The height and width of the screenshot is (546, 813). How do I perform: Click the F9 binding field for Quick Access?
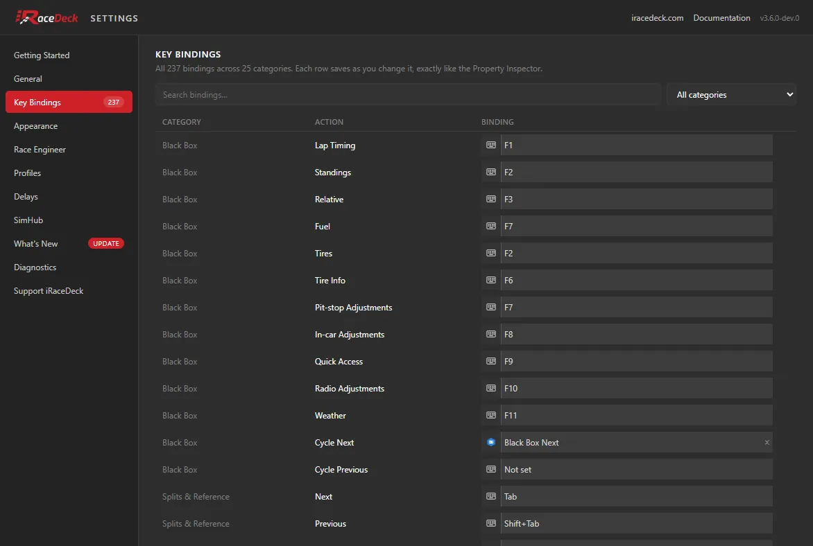[x=636, y=361]
